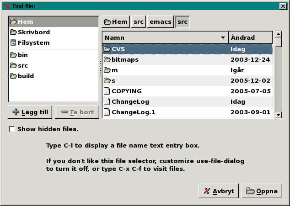Viewport: 290px width, 206px height.
Task: Click the scrollbar up arrow of the file list
Action: tap(279, 34)
